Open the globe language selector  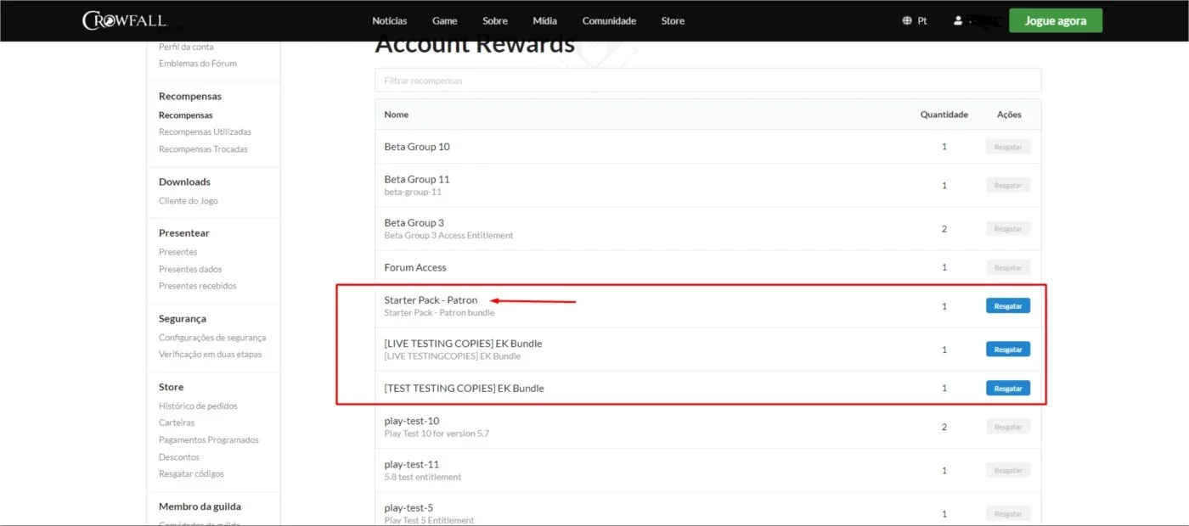[907, 20]
